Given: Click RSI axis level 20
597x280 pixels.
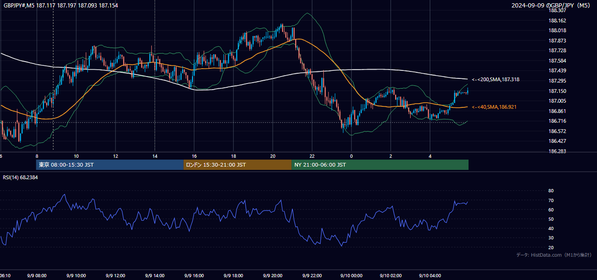Looking at the screenshot, I should (551, 247).
